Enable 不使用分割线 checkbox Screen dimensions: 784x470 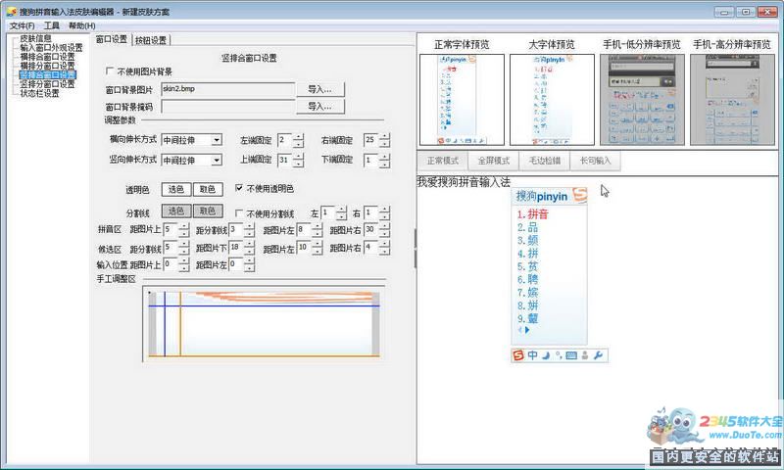239,213
